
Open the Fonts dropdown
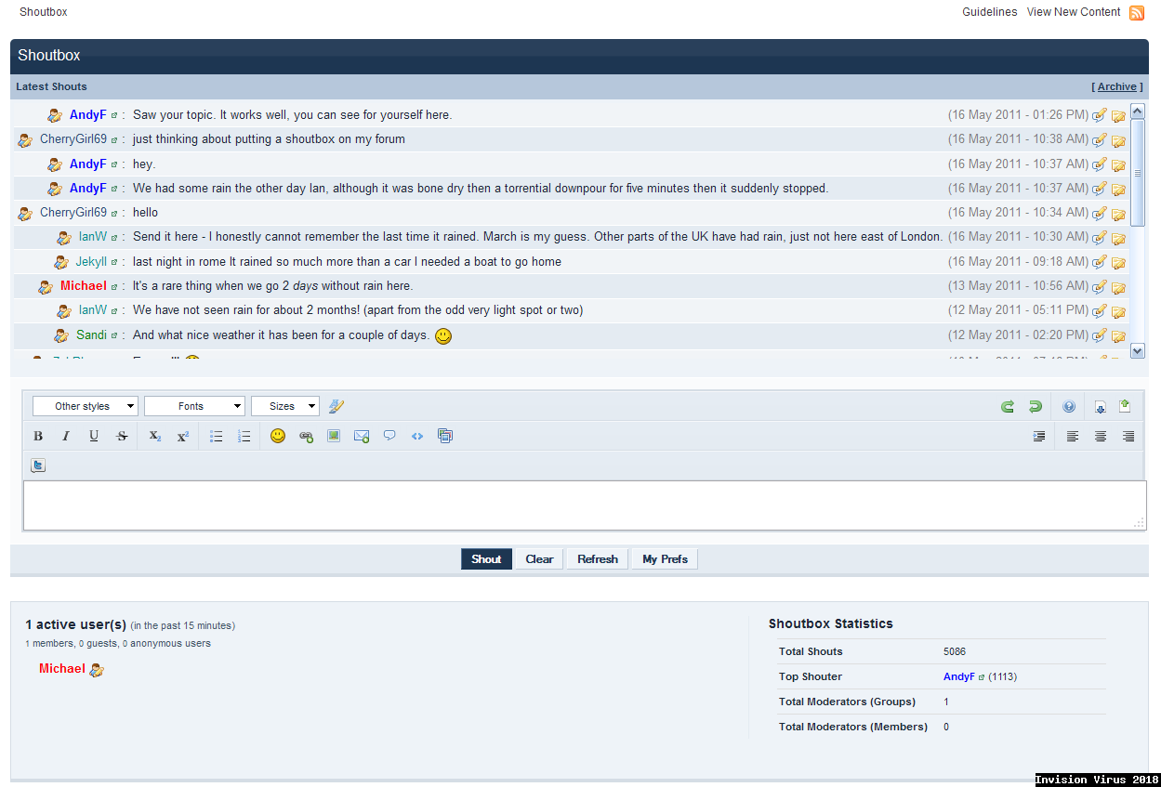(x=195, y=406)
